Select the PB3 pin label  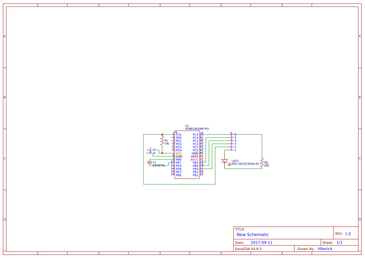(x=195, y=169)
